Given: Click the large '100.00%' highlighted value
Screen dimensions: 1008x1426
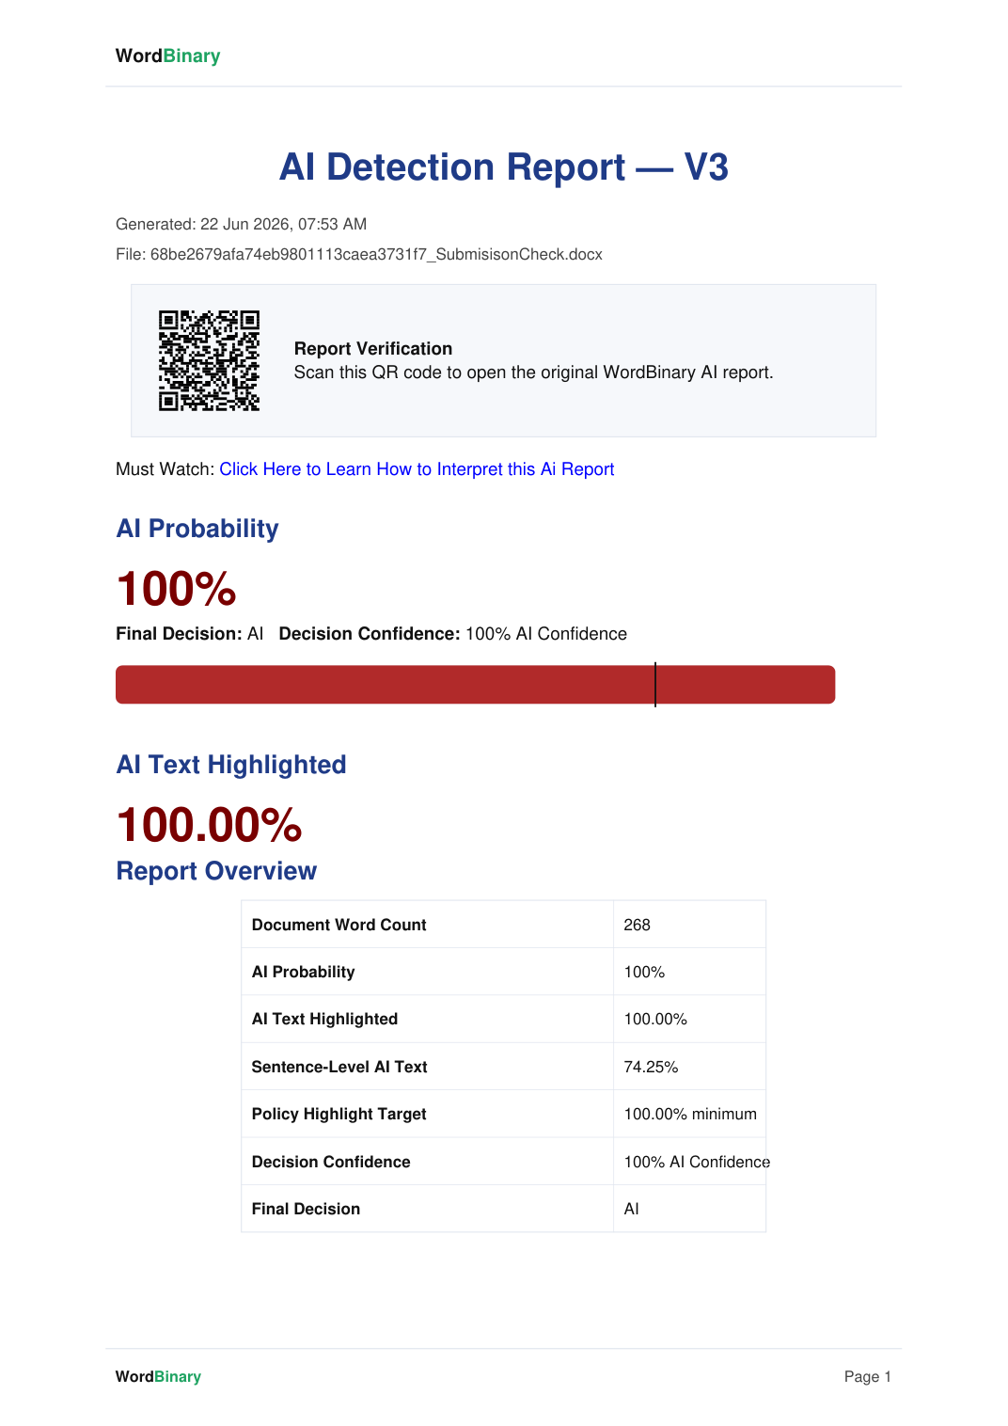Looking at the screenshot, I should coord(209,825).
